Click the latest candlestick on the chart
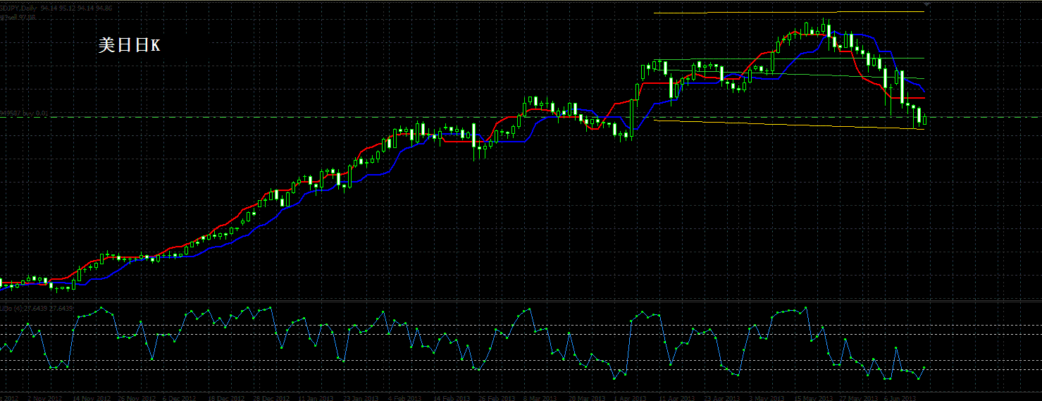1042x401 pixels. pyautogui.click(x=924, y=121)
